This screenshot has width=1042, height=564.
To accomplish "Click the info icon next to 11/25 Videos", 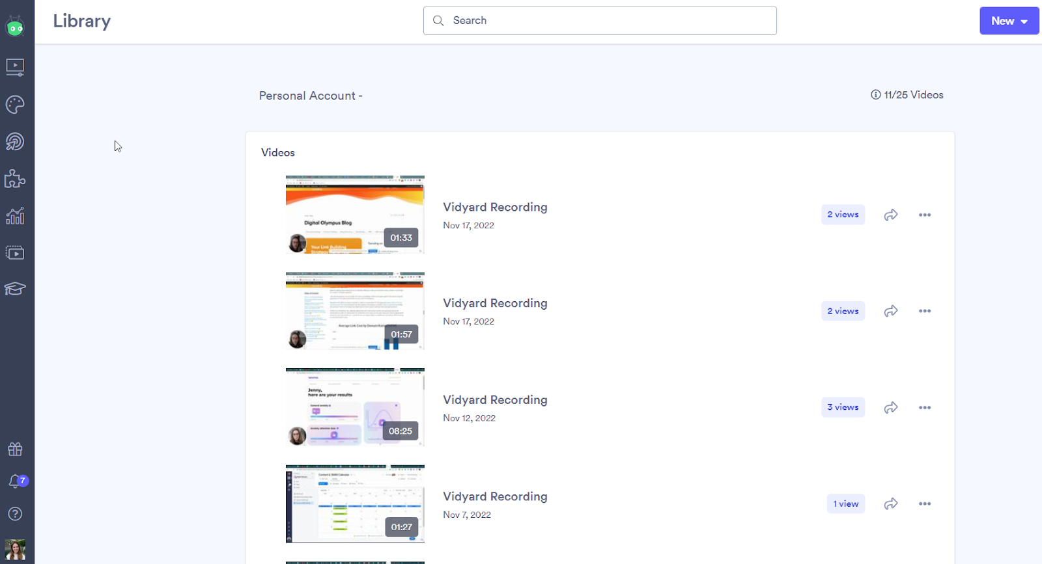I will (876, 95).
